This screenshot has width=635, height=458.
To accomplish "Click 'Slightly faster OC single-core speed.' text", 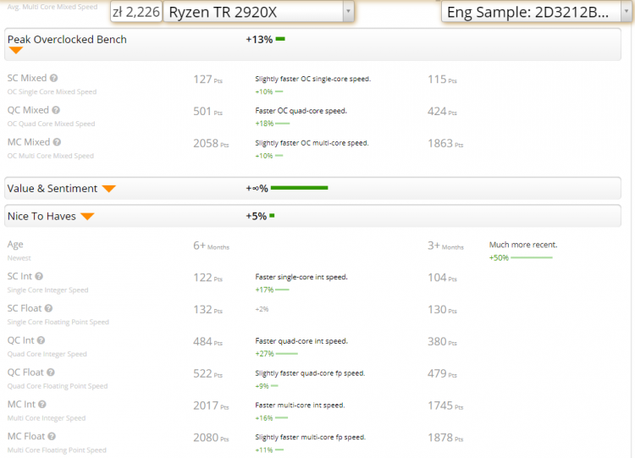I will click(x=313, y=79).
